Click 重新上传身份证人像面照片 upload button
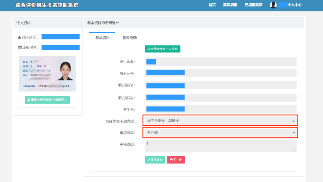This screenshot has width=323, height=182. pos(47,100)
